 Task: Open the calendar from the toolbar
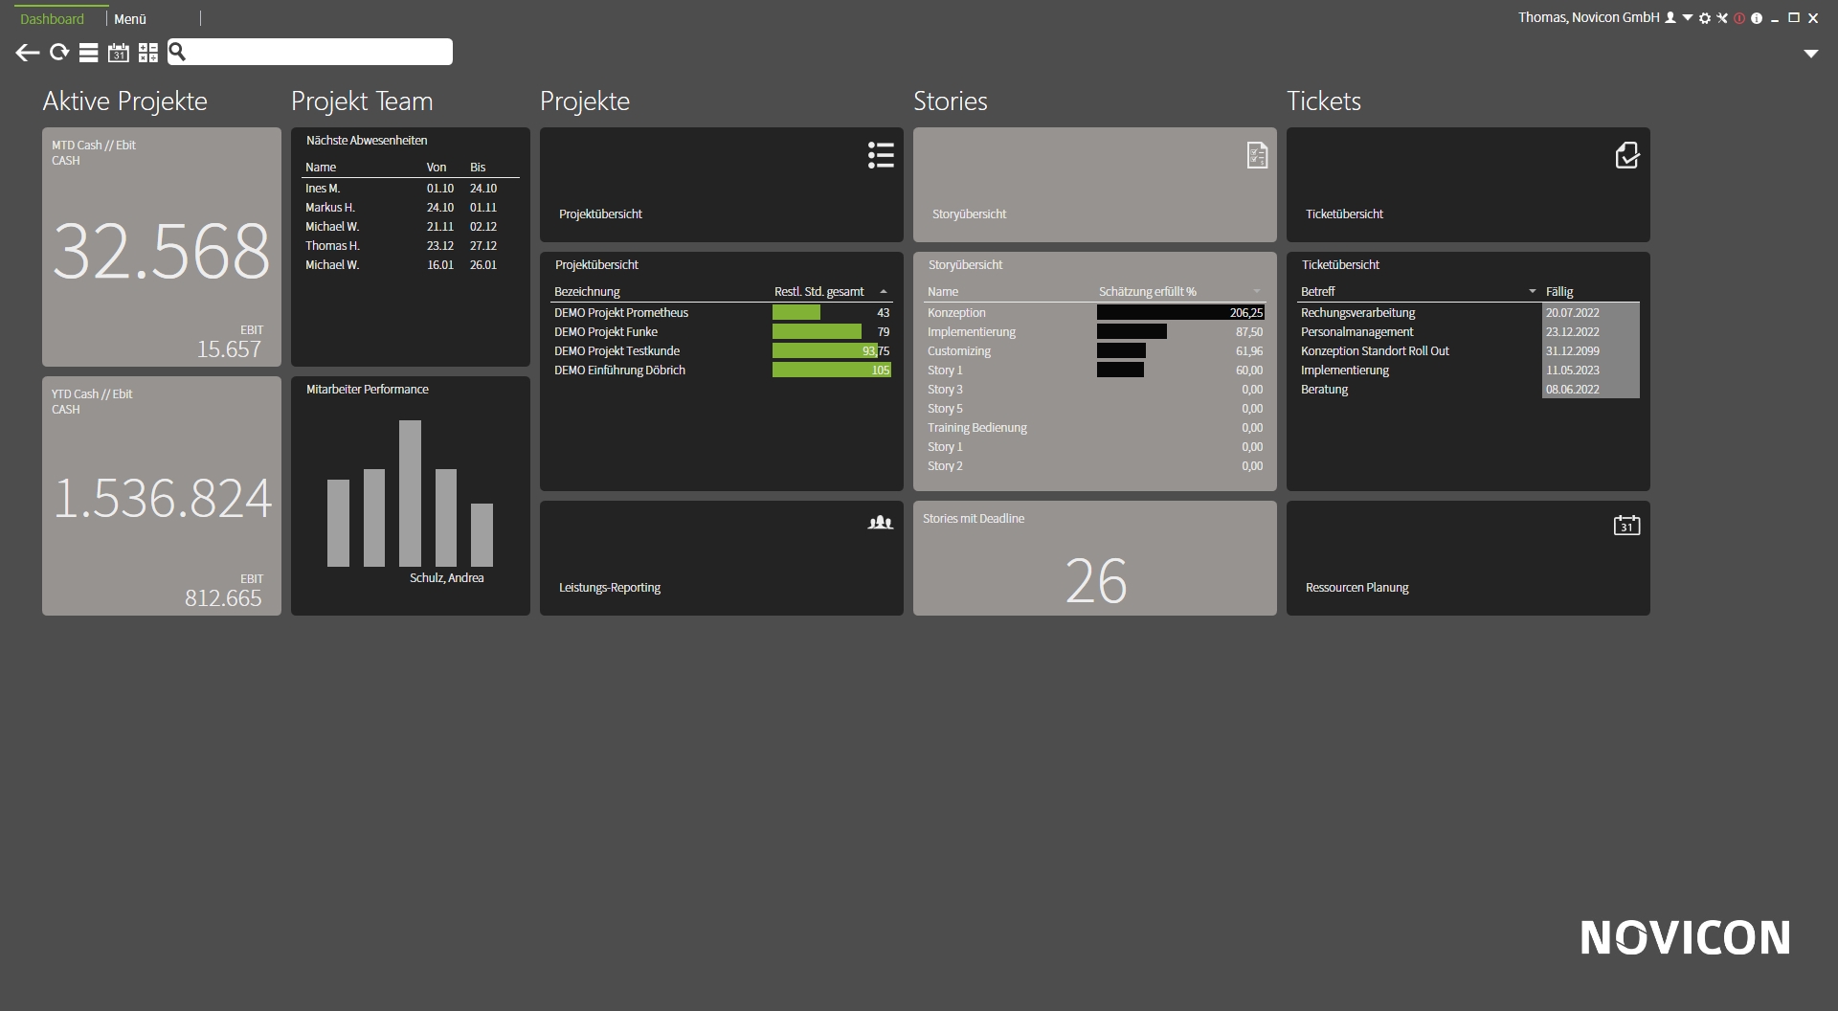tap(119, 53)
